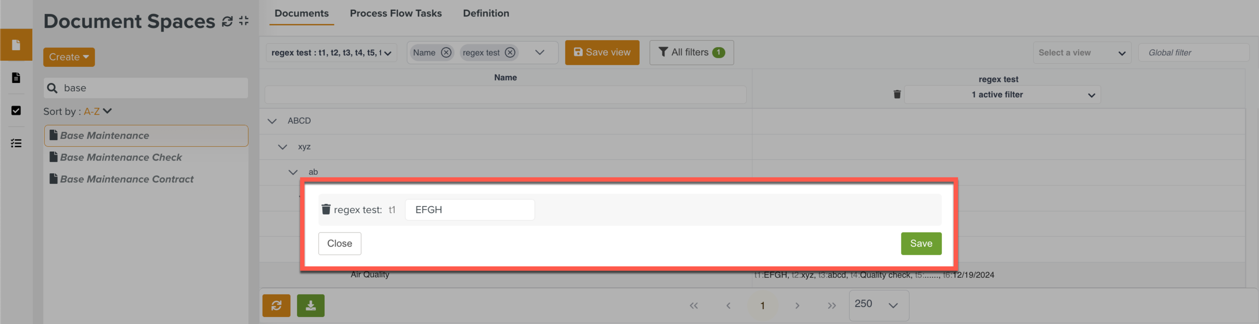Viewport: 1259px width, 324px height.
Task: Click the orange refresh table button
Action: tap(276, 305)
